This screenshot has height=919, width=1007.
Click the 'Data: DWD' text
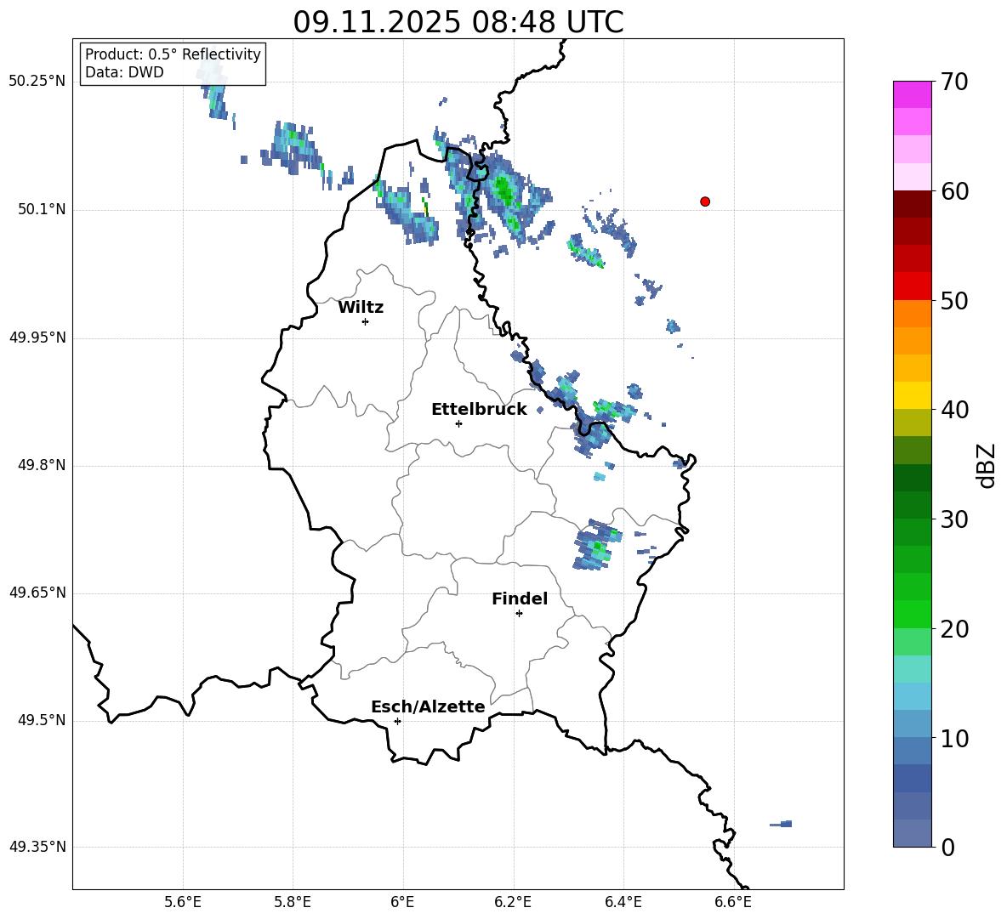click(124, 72)
